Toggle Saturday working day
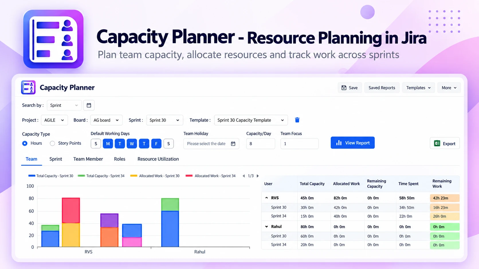Screen dimensions: 479x269 (x=168, y=144)
